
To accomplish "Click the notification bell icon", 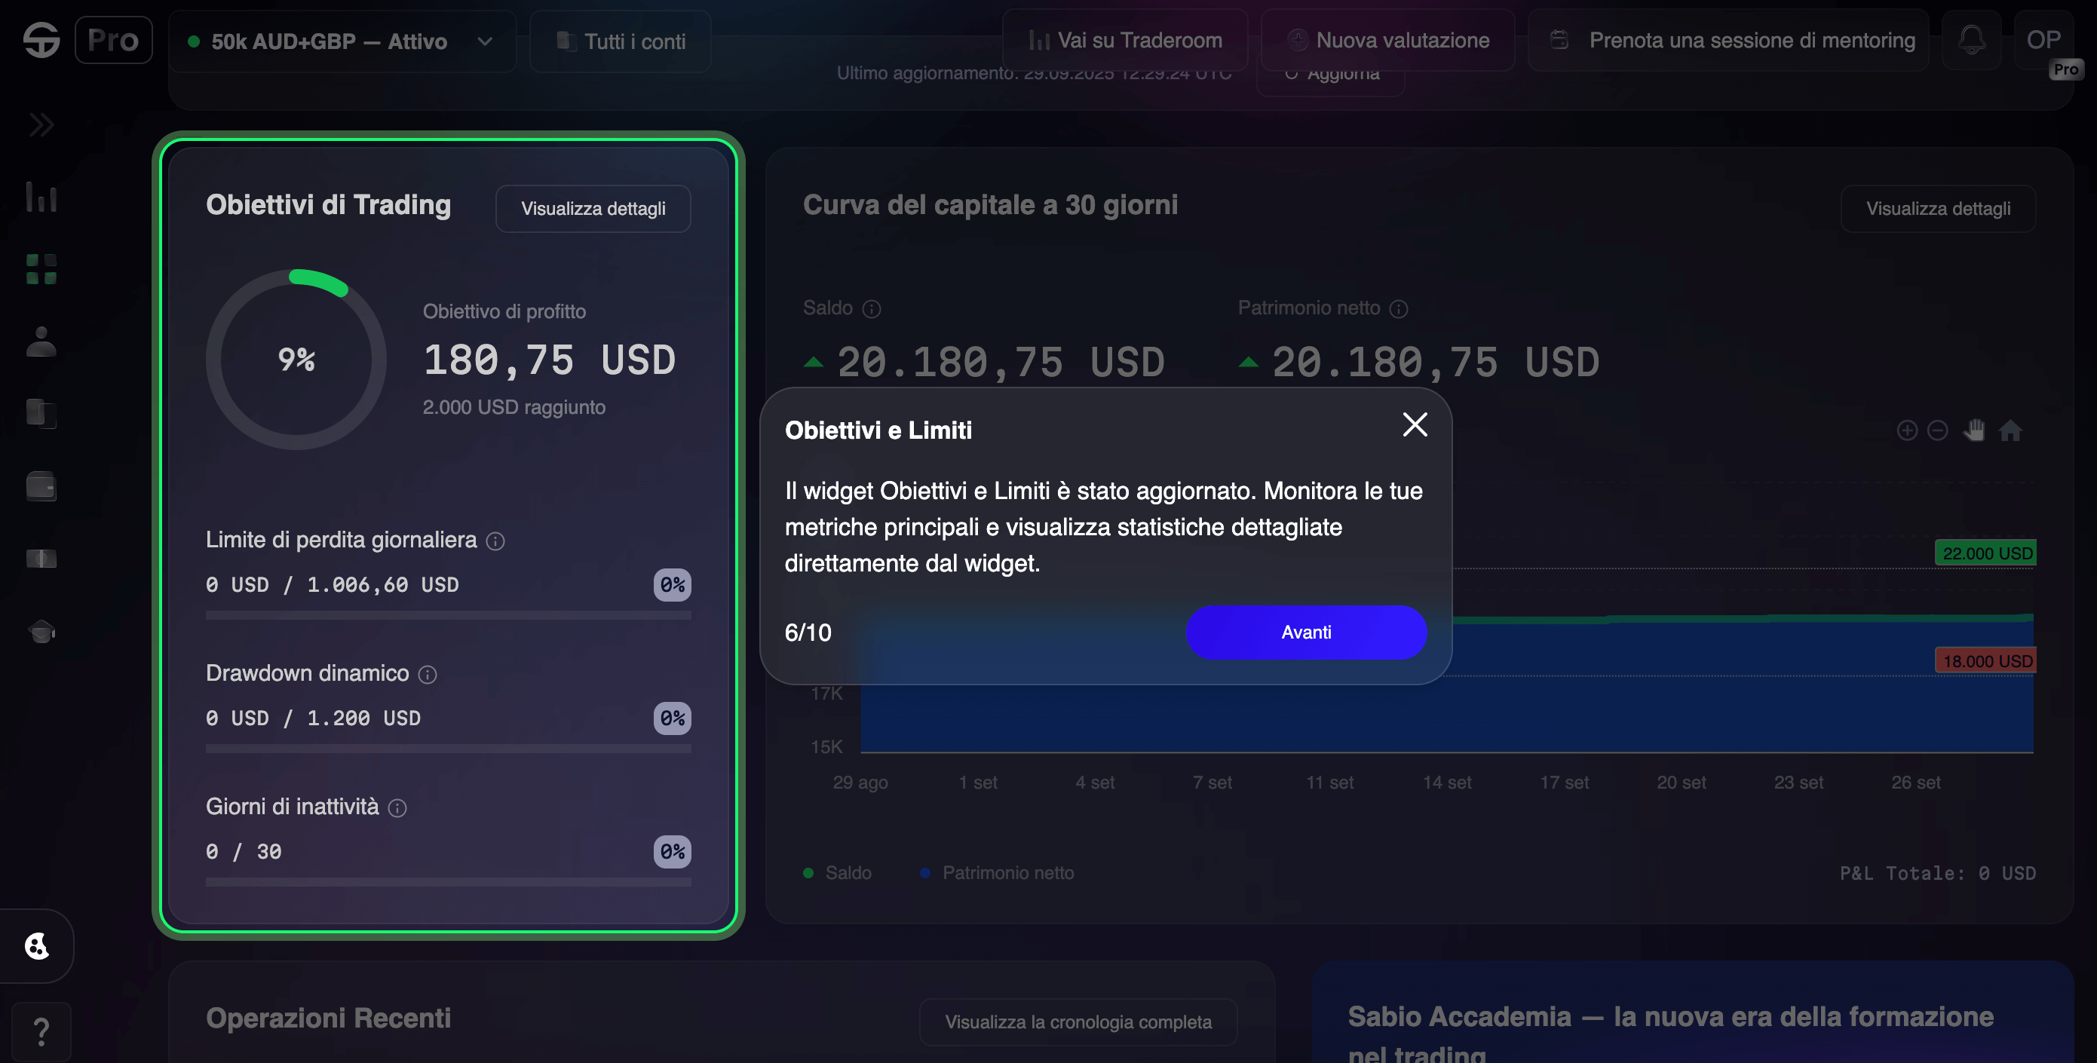I will point(1971,40).
